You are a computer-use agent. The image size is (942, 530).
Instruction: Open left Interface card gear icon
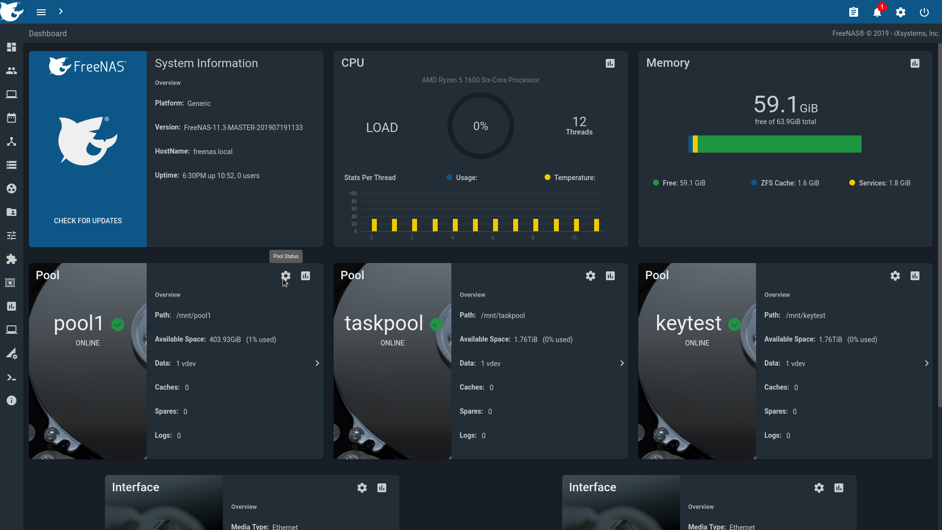pos(362,488)
